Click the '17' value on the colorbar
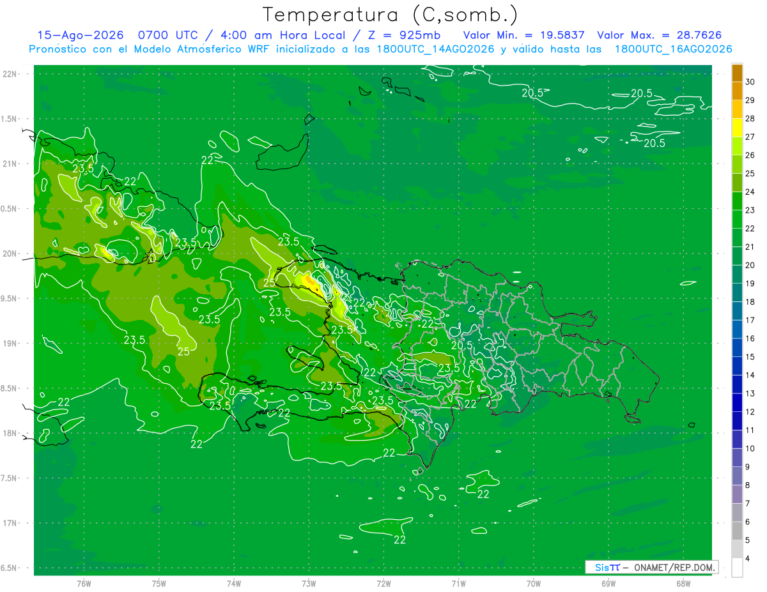 click(x=750, y=320)
